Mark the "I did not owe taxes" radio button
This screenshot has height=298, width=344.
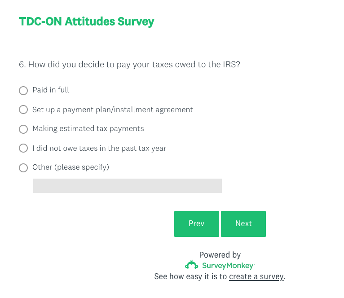23,149
